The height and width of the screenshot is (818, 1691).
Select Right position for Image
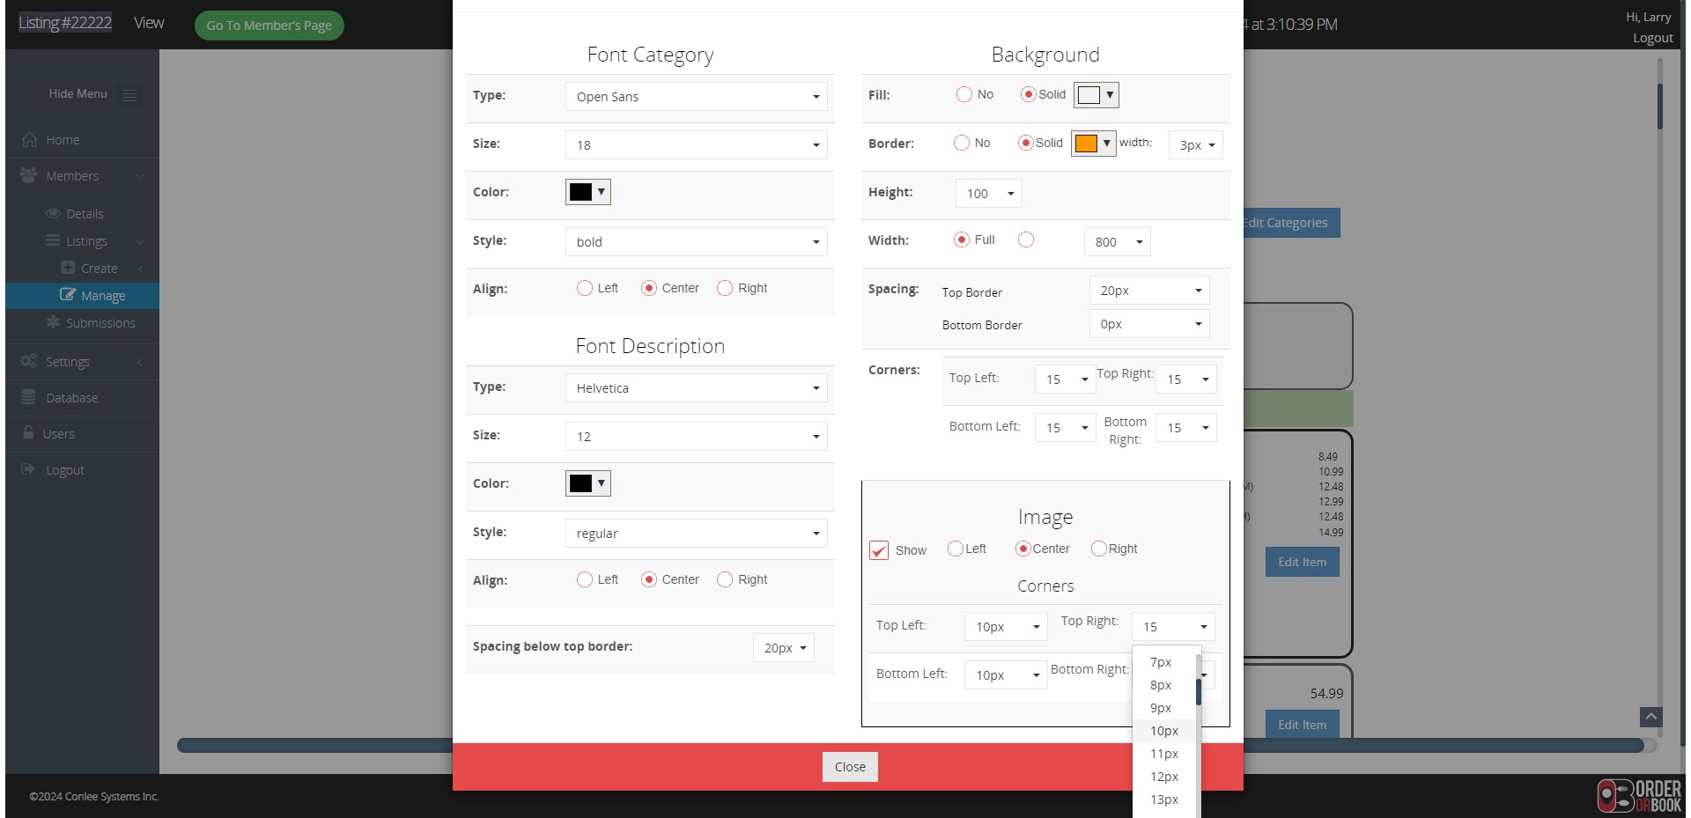1099,549
